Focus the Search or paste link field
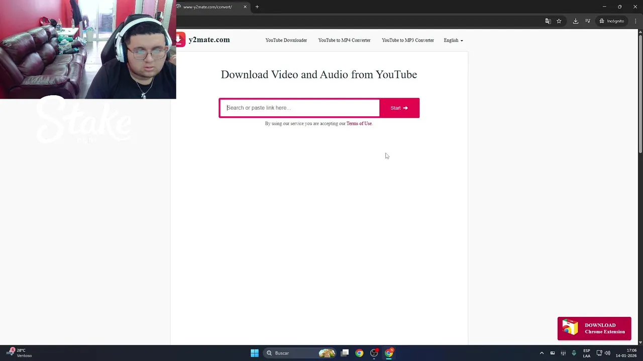Viewport: 643px width, 361px height. [300, 108]
